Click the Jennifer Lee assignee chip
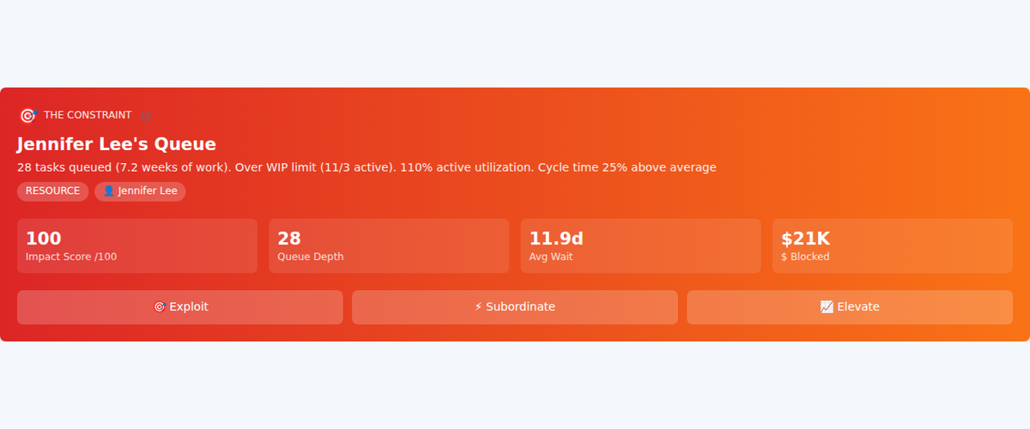Viewport: 1030px width, 429px height. click(x=140, y=191)
